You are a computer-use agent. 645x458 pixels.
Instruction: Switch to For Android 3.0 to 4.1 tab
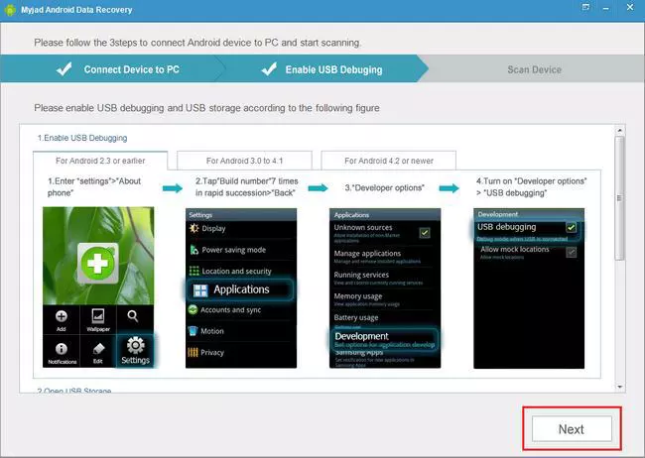(x=244, y=161)
